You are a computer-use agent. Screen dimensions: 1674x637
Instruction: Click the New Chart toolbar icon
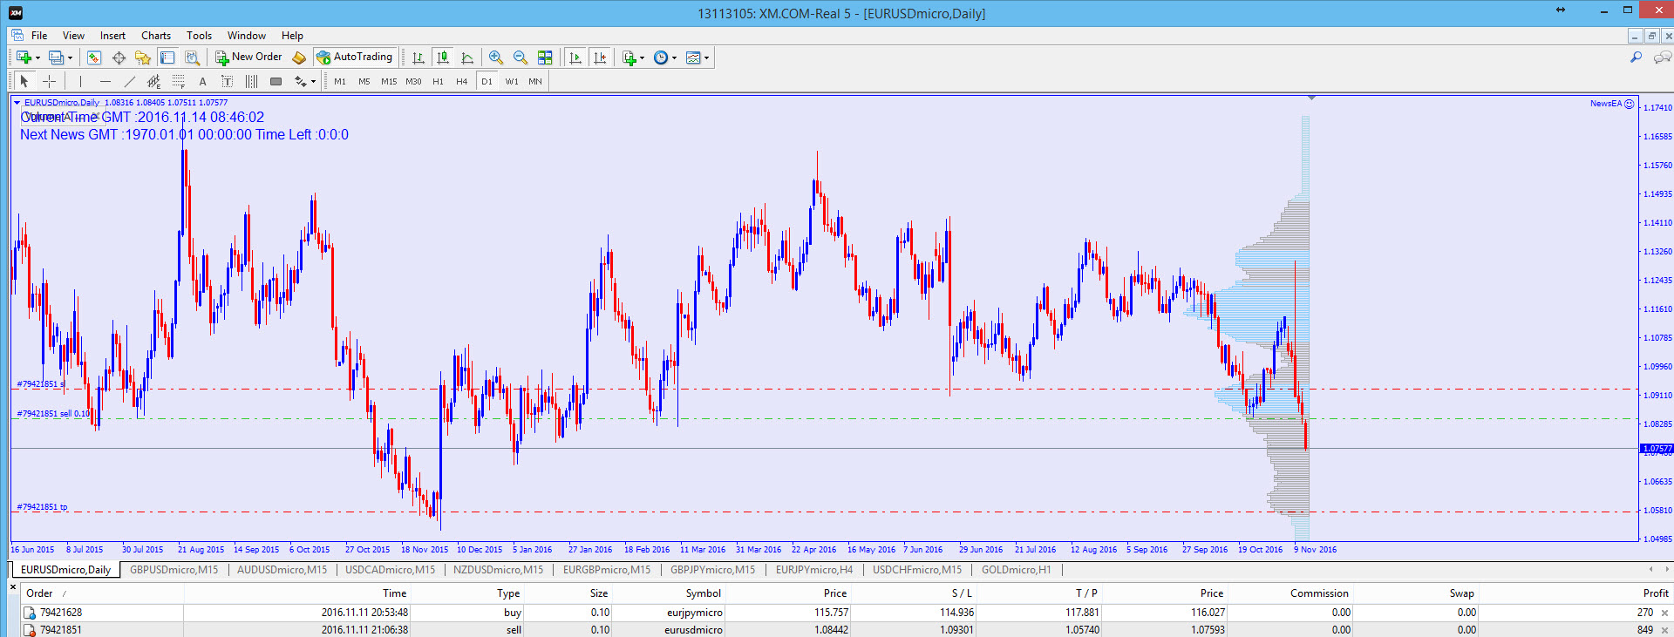pyautogui.click(x=24, y=58)
